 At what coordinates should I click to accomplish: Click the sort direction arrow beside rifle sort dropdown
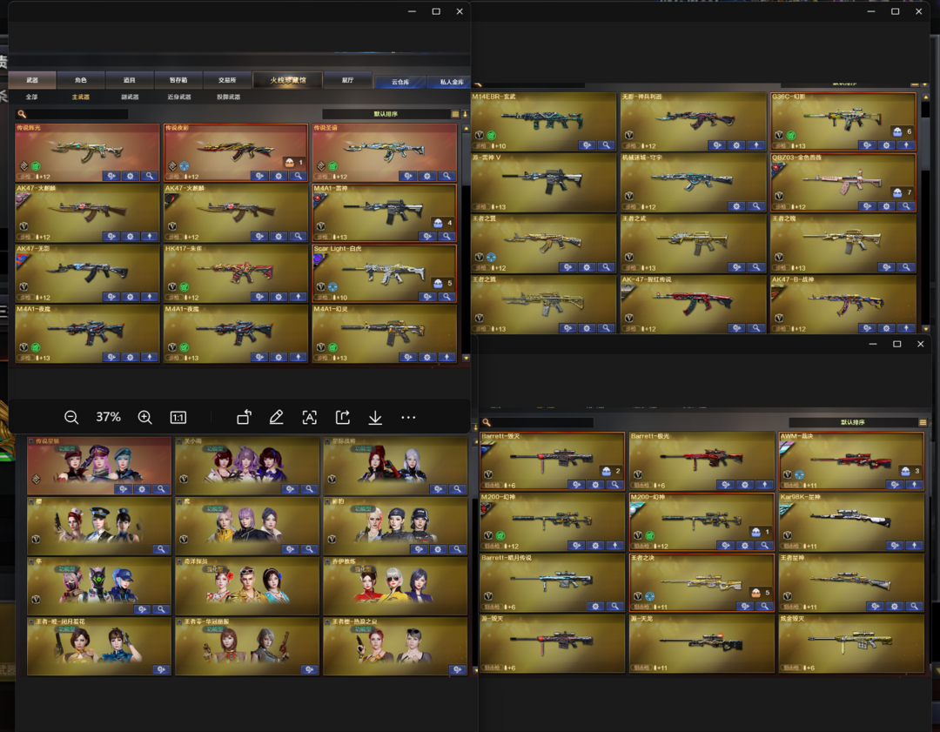[465, 114]
